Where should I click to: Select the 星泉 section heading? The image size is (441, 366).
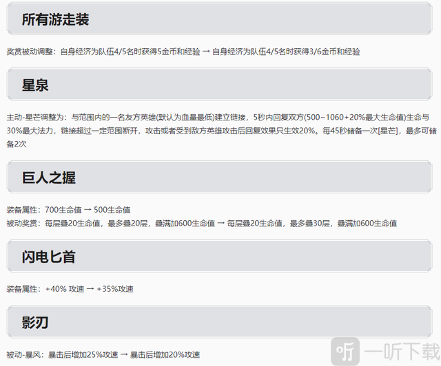point(35,85)
